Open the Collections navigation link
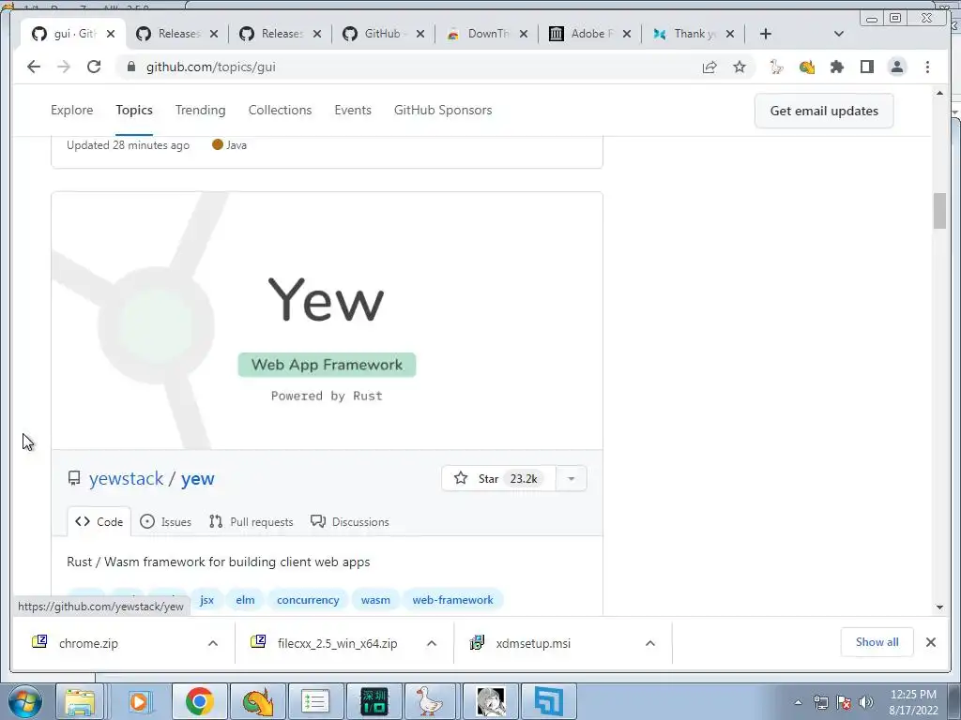 click(x=280, y=111)
